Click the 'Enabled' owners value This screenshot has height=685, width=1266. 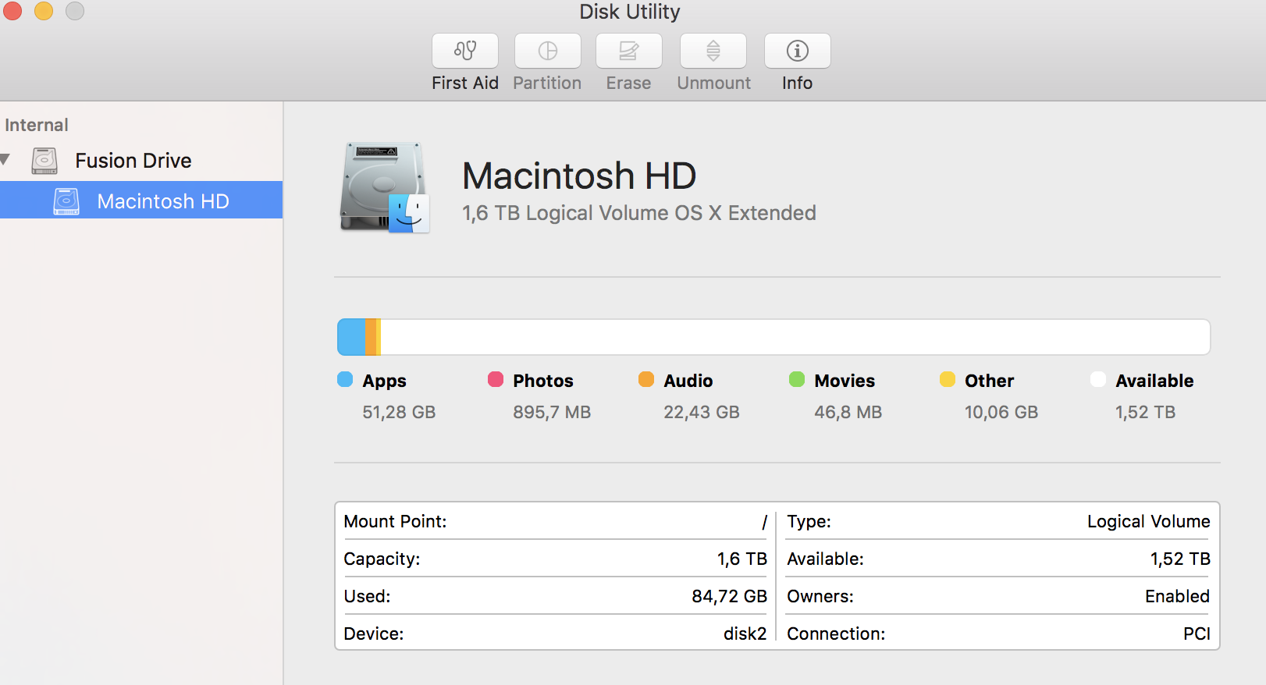coord(1177,596)
